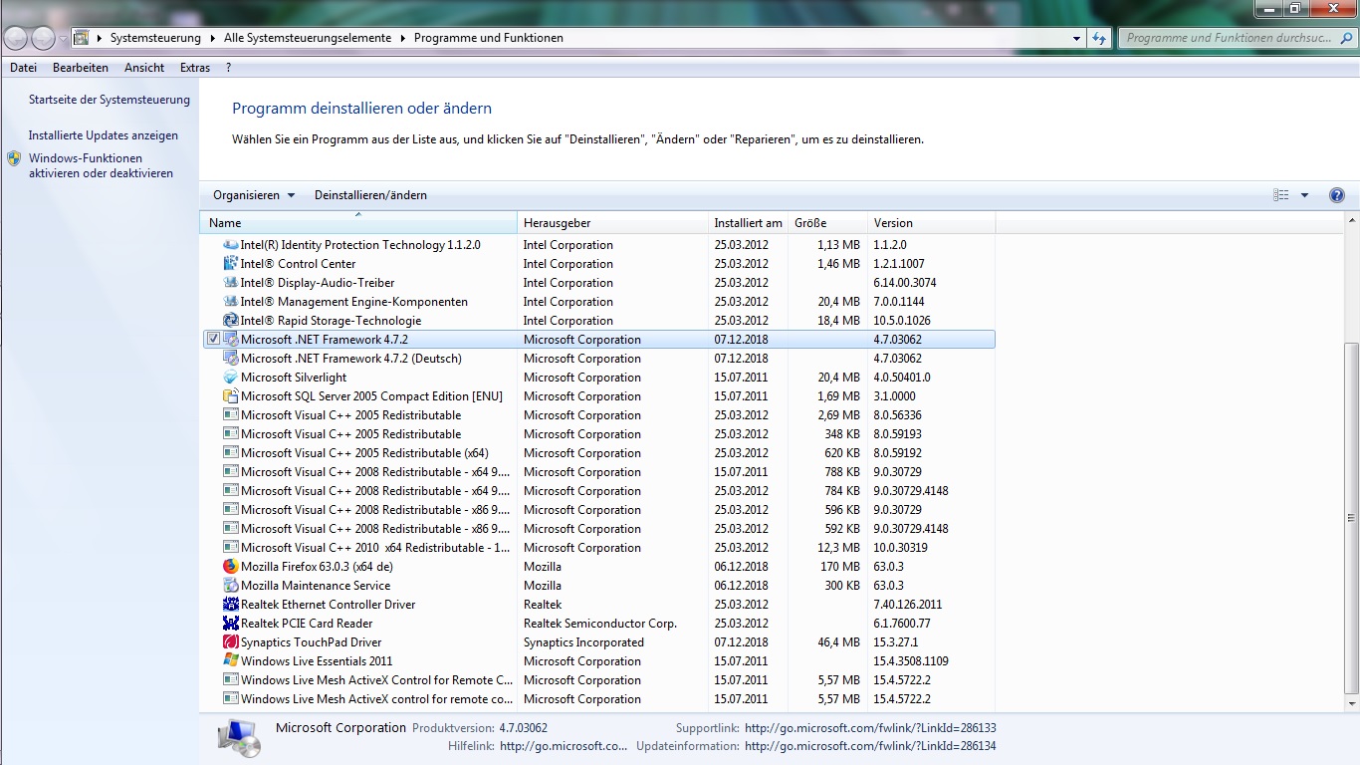Select the Microsoft Silverlight row text
The width and height of the screenshot is (1360, 765).
point(294,378)
